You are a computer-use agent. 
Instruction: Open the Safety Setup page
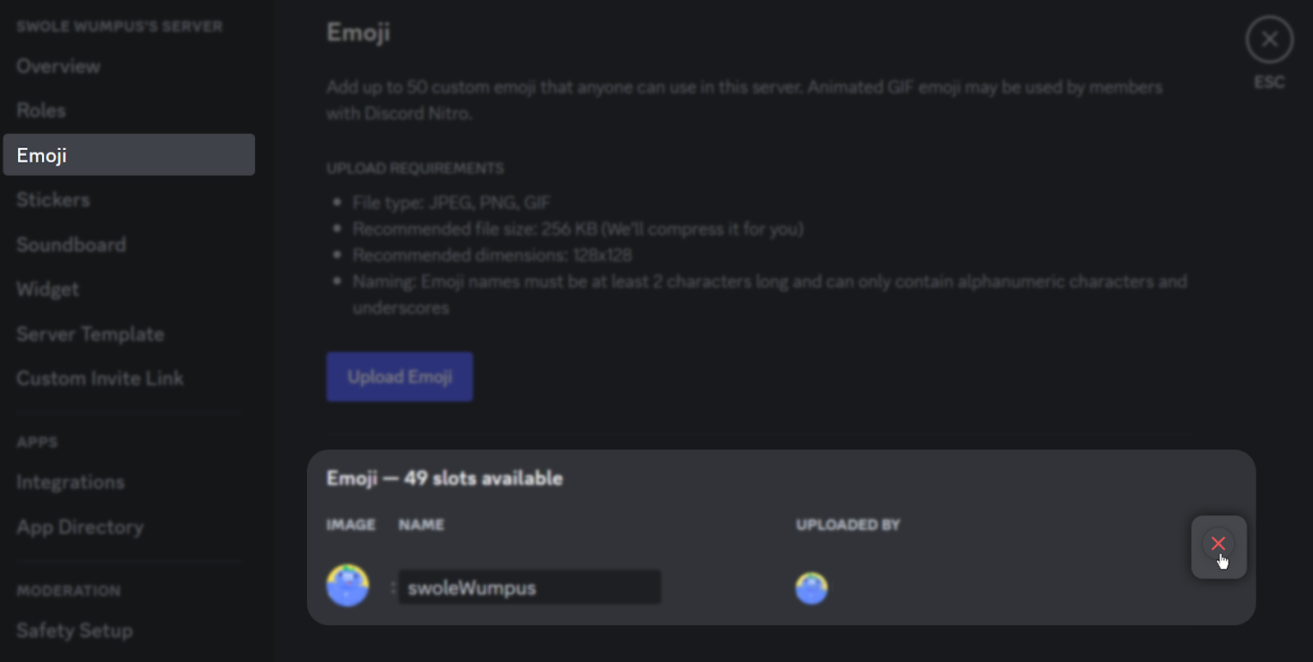pos(74,630)
